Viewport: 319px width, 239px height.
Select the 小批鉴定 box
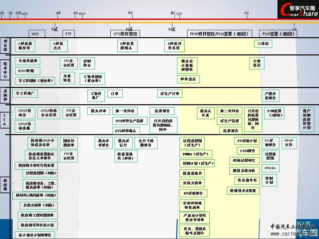(257, 63)
